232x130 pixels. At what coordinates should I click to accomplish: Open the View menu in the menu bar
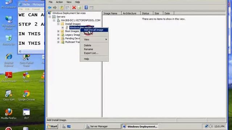(69, 2)
